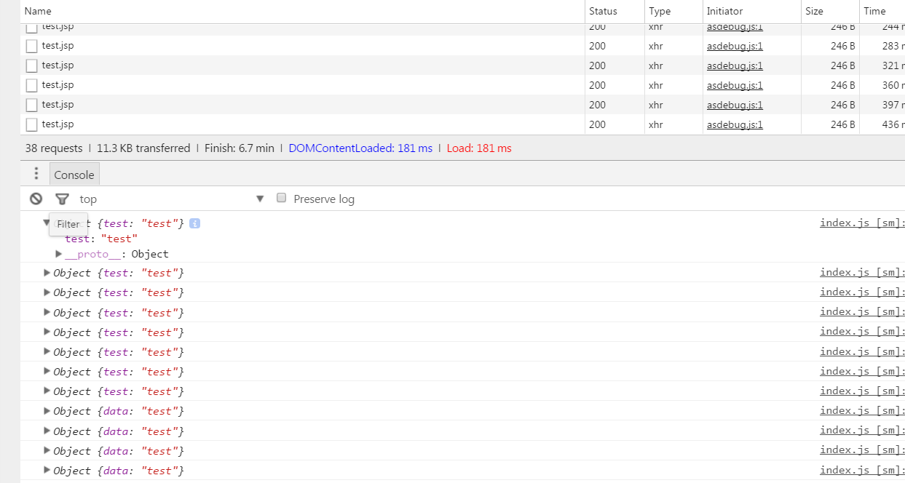The width and height of the screenshot is (905, 483).
Task: Click the console filter funnel icon
Action: pyautogui.click(x=63, y=199)
